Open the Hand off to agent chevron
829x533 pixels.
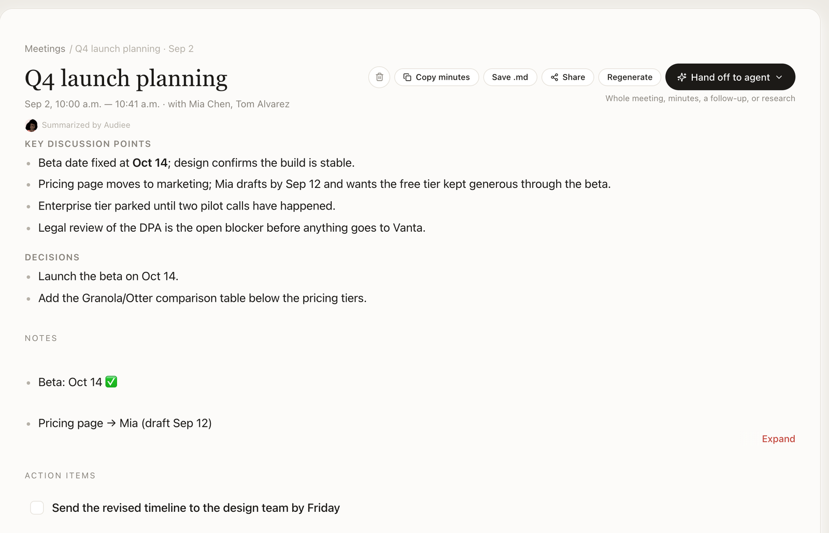(779, 77)
